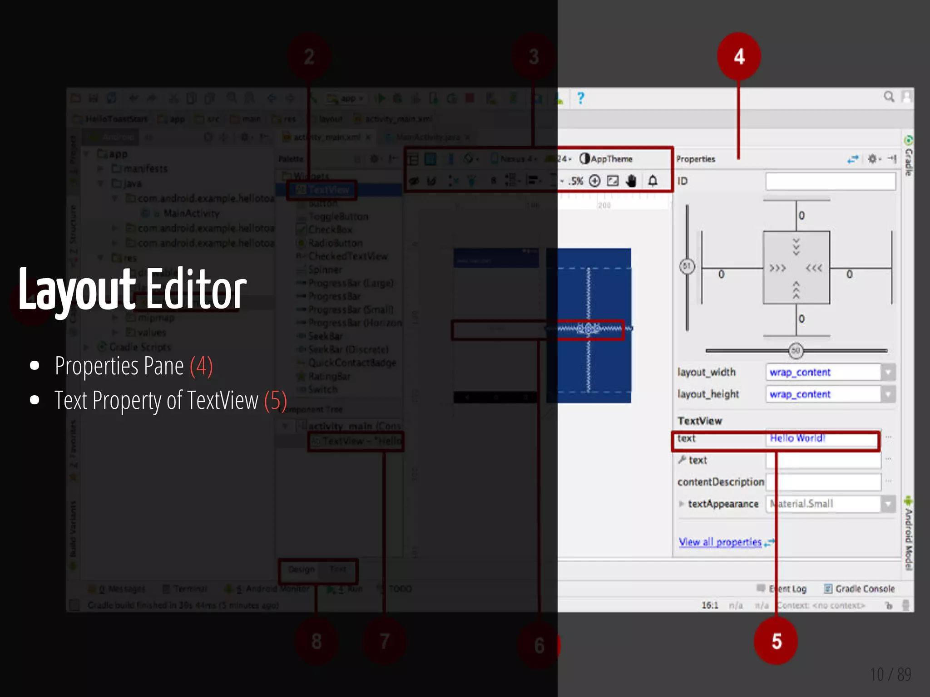Toggle the show constraints eye icon

point(414,181)
